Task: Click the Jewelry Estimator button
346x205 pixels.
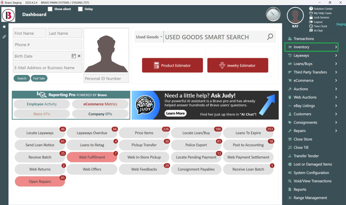Action: [x=238, y=65]
